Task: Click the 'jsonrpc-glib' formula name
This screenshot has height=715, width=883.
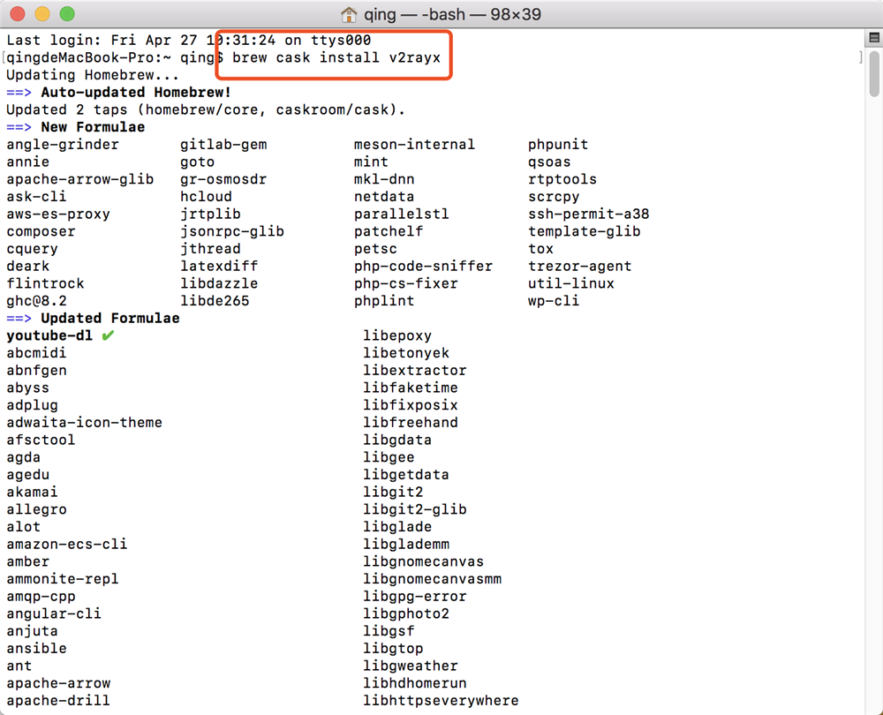Action: [x=232, y=231]
